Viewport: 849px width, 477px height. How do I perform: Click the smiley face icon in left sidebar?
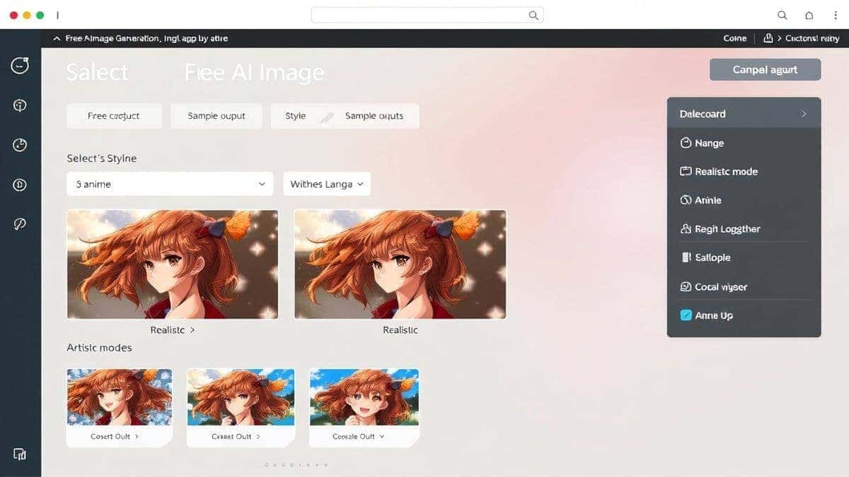pyautogui.click(x=20, y=66)
